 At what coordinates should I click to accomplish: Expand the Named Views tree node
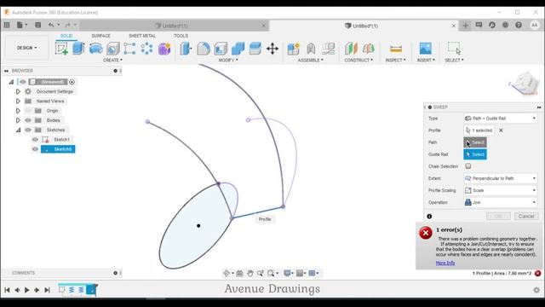(18, 101)
